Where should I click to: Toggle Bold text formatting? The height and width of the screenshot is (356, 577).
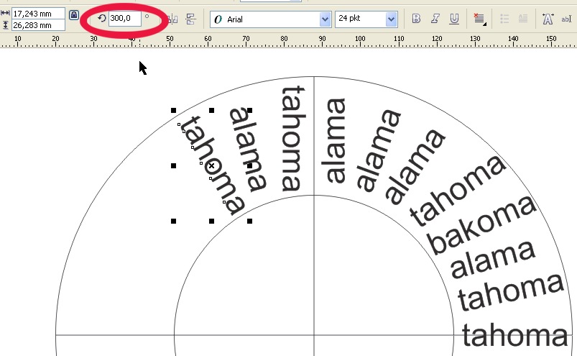416,19
